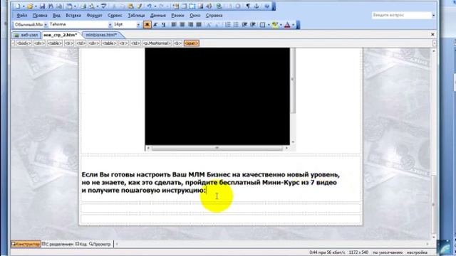
Task: Align text left
Action: [x=174, y=25]
